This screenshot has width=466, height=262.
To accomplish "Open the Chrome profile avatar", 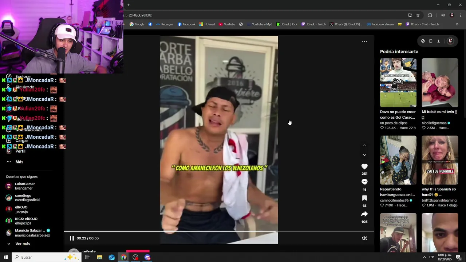I will [x=452, y=15].
